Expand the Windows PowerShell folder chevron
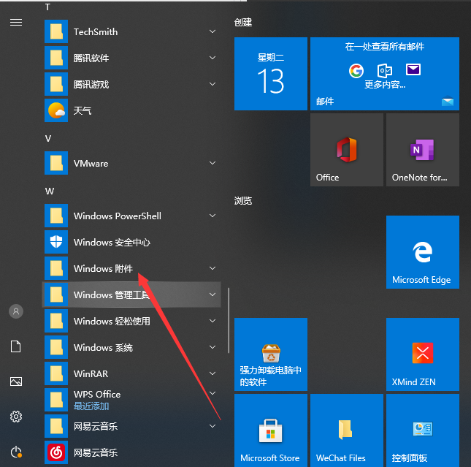Image resolution: width=471 pixels, height=467 pixels. pos(212,216)
